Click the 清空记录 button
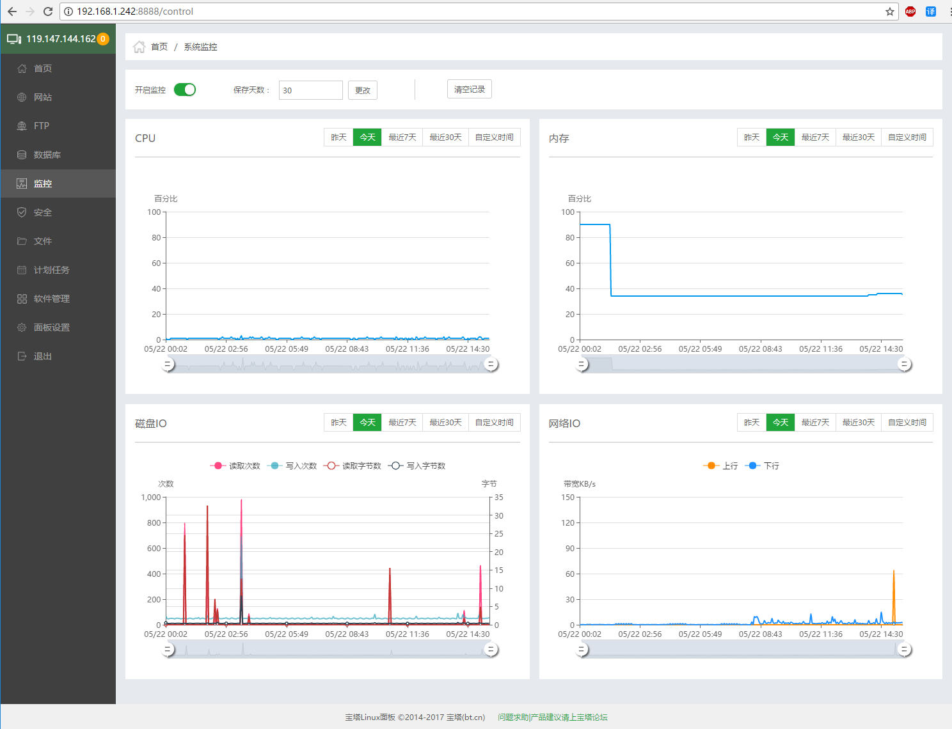952x729 pixels. point(470,89)
